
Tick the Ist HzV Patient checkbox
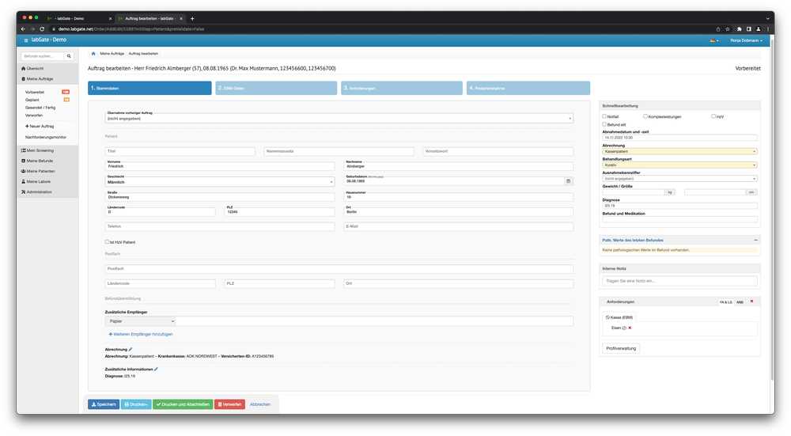108,241
